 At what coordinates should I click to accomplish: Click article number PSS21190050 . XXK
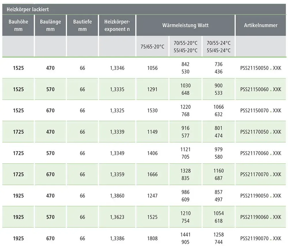pyautogui.click(x=261, y=196)
